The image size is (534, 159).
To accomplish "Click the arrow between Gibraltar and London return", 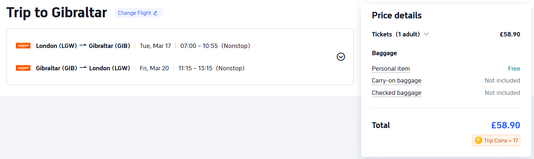I will tap(83, 68).
